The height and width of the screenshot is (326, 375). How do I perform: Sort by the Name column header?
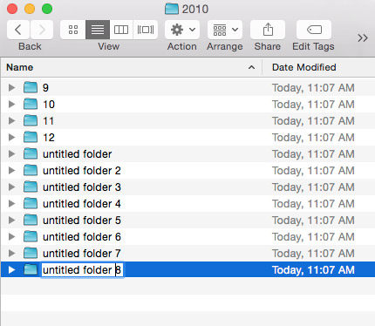pyautogui.click(x=20, y=67)
